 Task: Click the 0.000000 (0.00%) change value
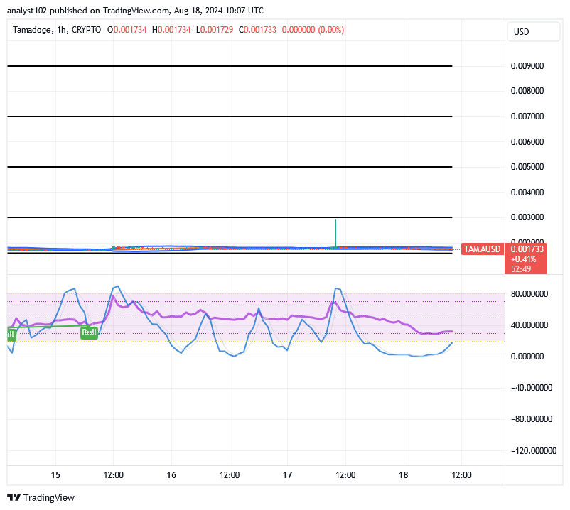313,30
